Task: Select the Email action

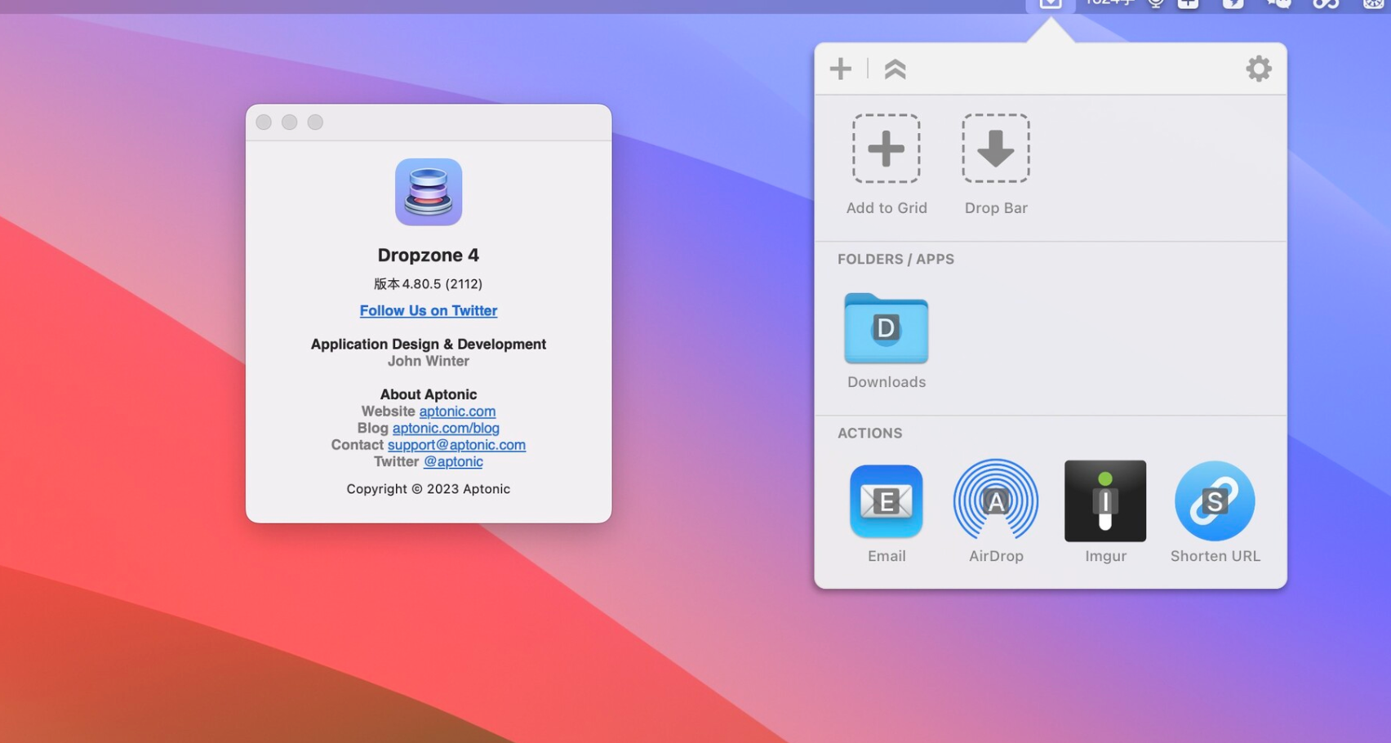Action: pyautogui.click(x=886, y=512)
